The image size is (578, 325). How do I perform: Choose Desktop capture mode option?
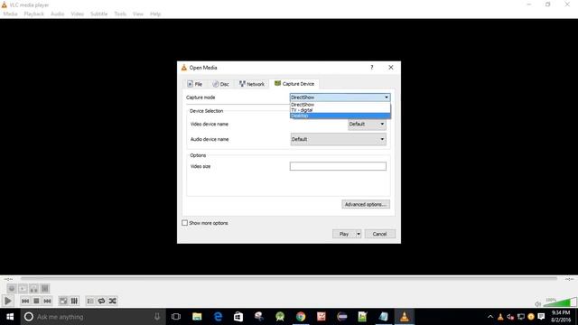click(340, 116)
